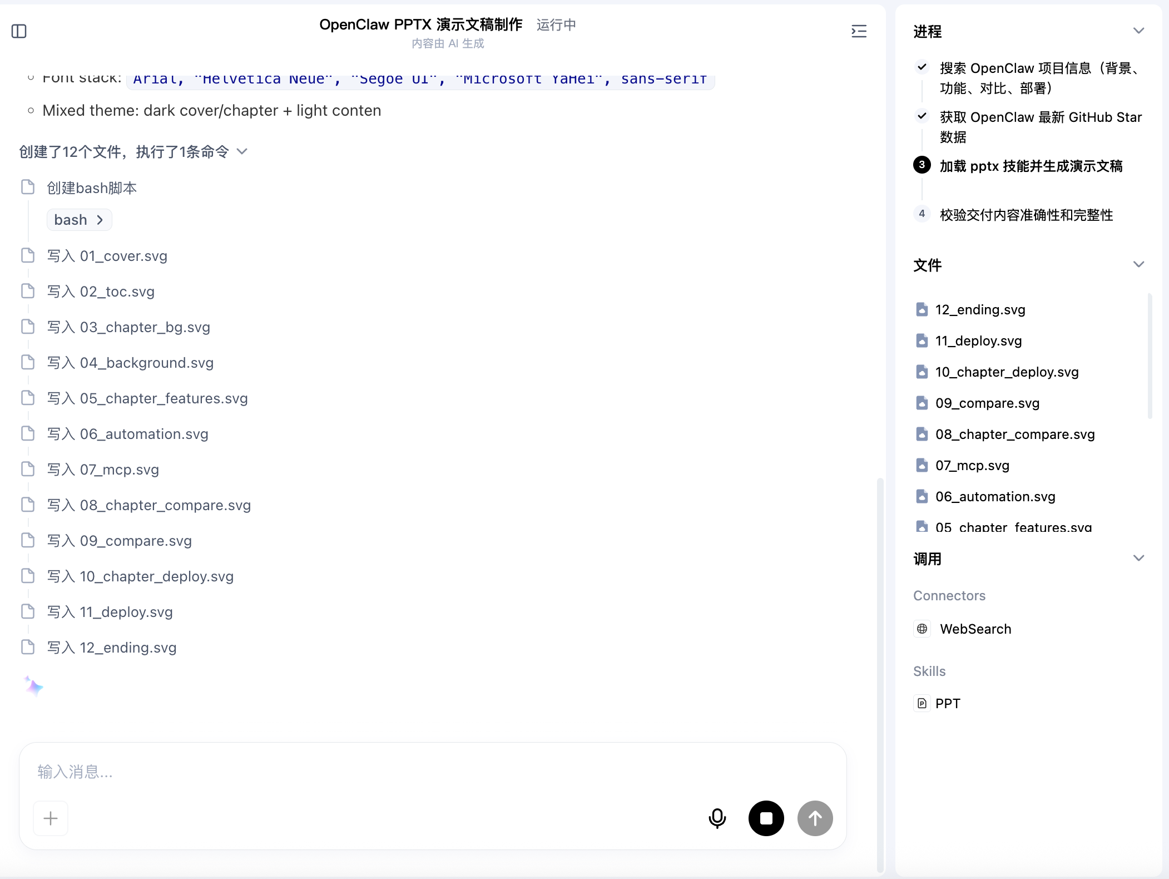Collapse the 文件 files section
This screenshot has height=879, width=1169.
[1138, 265]
